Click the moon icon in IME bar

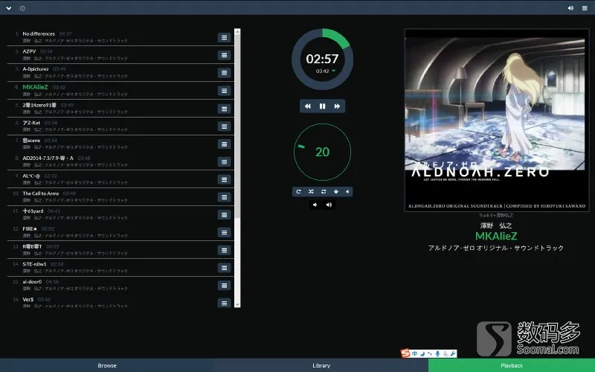point(422,354)
